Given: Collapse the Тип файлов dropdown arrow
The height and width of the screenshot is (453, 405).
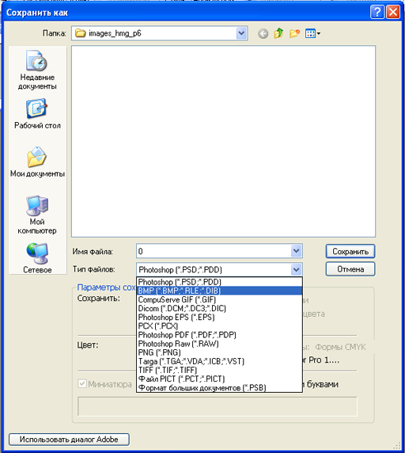Looking at the screenshot, I should point(296,269).
